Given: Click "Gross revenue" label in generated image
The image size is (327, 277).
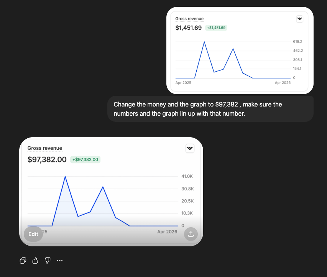Looking at the screenshot, I should (x=45, y=148).
